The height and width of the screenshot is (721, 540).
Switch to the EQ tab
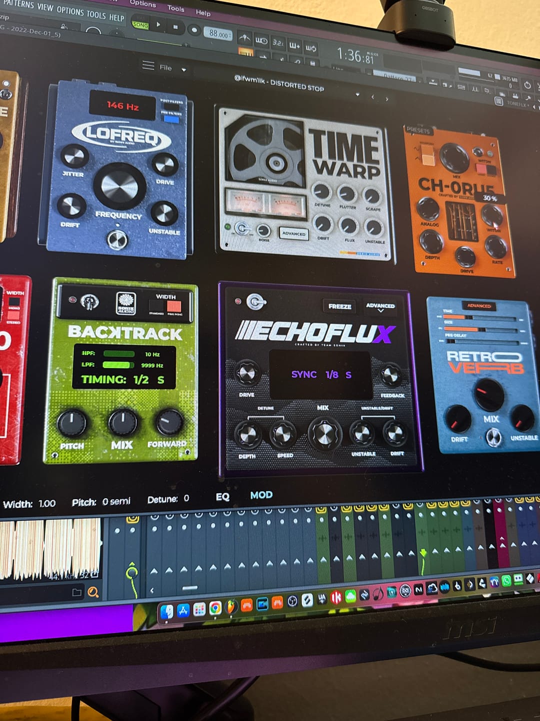222,497
